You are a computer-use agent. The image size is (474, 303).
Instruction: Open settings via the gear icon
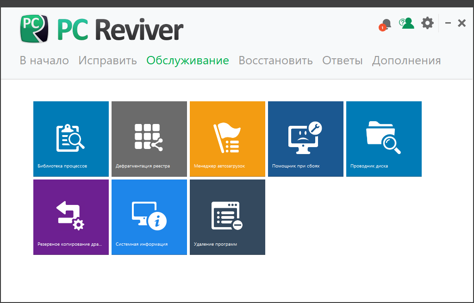click(x=427, y=23)
